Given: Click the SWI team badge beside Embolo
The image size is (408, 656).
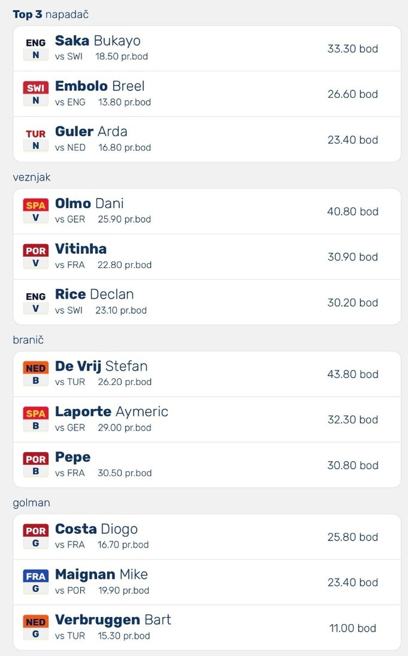Looking at the screenshot, I should point(36,88).
